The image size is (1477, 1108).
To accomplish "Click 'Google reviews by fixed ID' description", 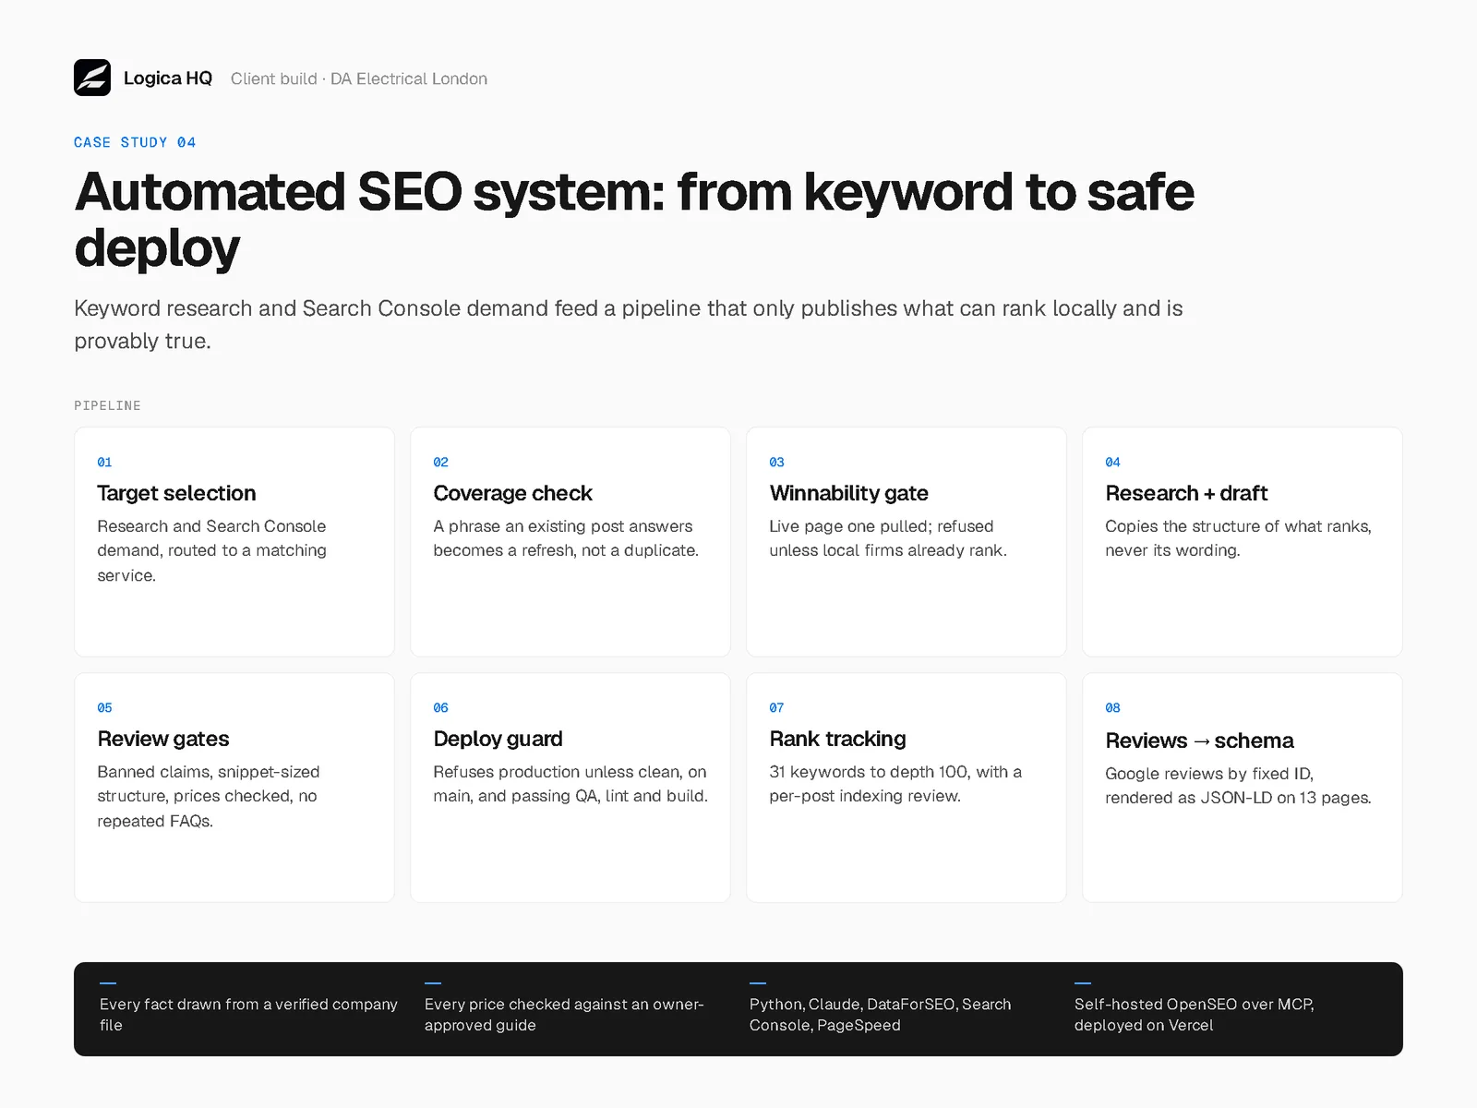I will [x=1238, y=786].
